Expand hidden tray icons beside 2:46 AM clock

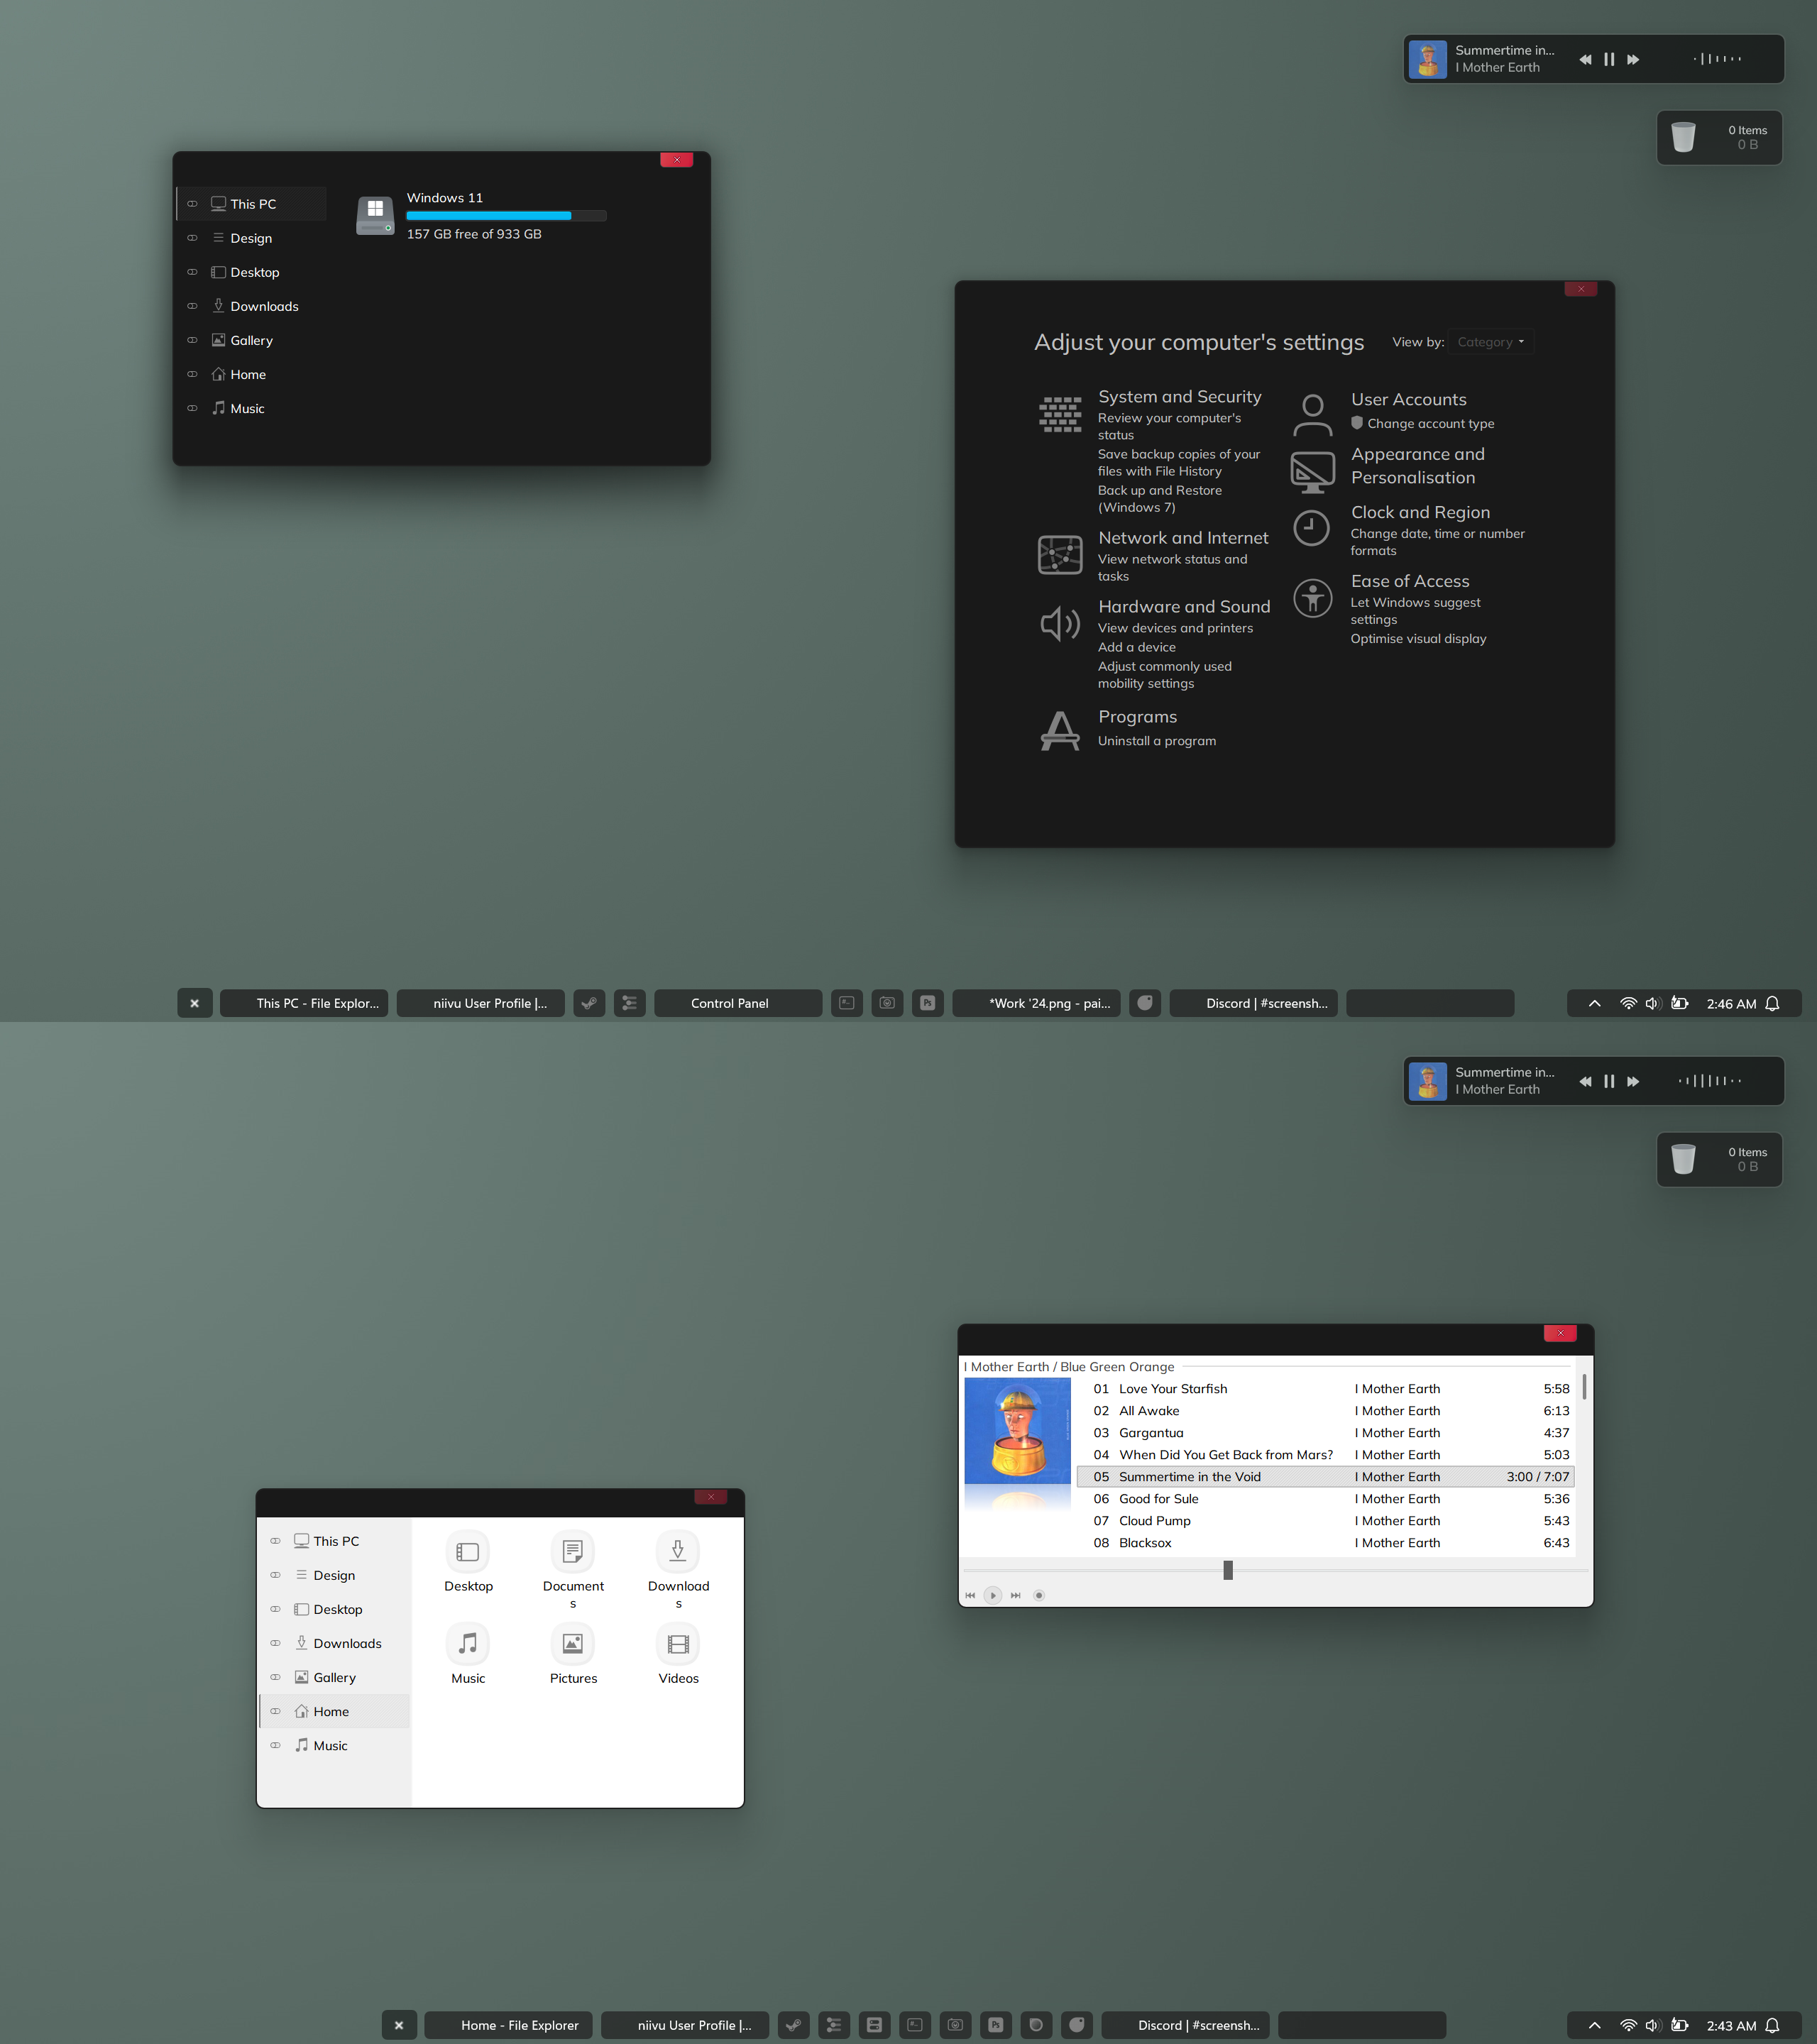(1594, 1003)
